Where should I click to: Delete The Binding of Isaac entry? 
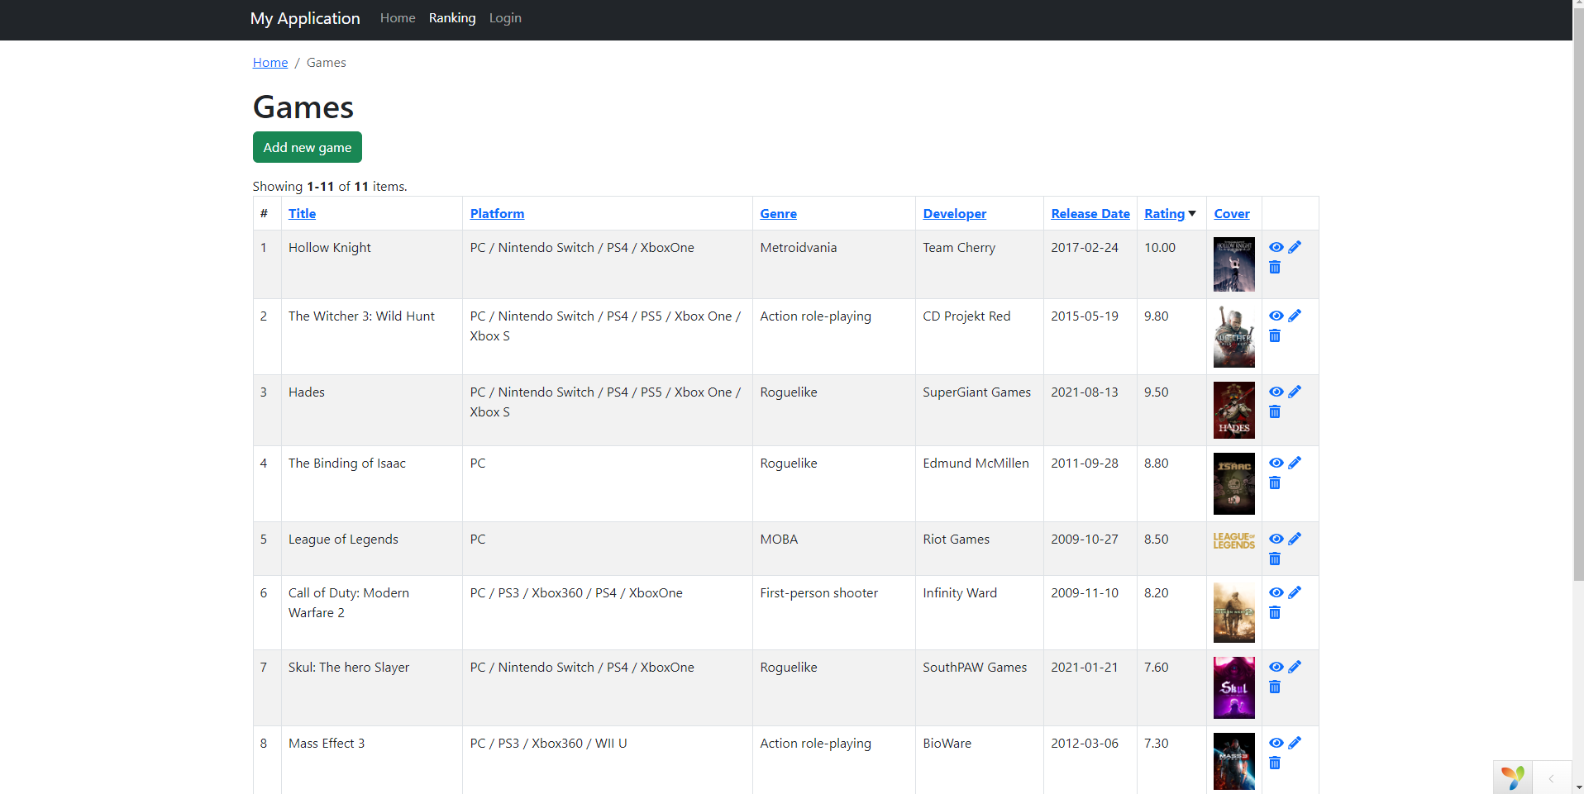coord(1275,483)
